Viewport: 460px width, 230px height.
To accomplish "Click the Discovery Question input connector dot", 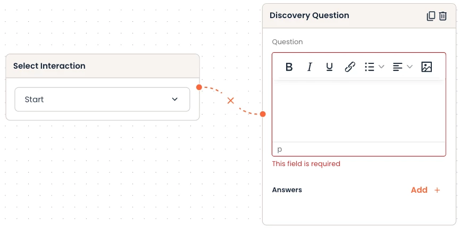I will click(263, 113).
